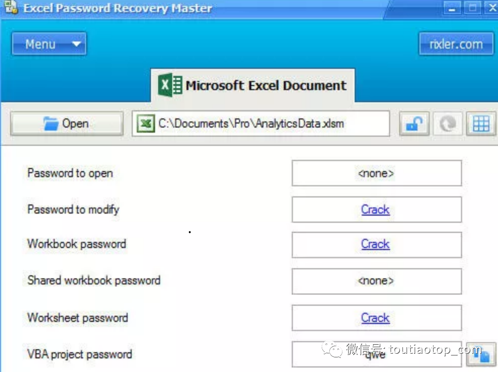Click the Password to open value field
The width and height of the screenshot is (498, 372).
pos(377,173)
